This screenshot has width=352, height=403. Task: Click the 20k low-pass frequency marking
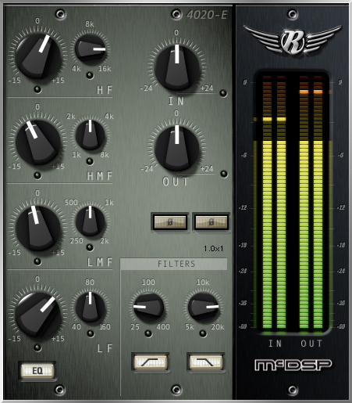(218, 326)
